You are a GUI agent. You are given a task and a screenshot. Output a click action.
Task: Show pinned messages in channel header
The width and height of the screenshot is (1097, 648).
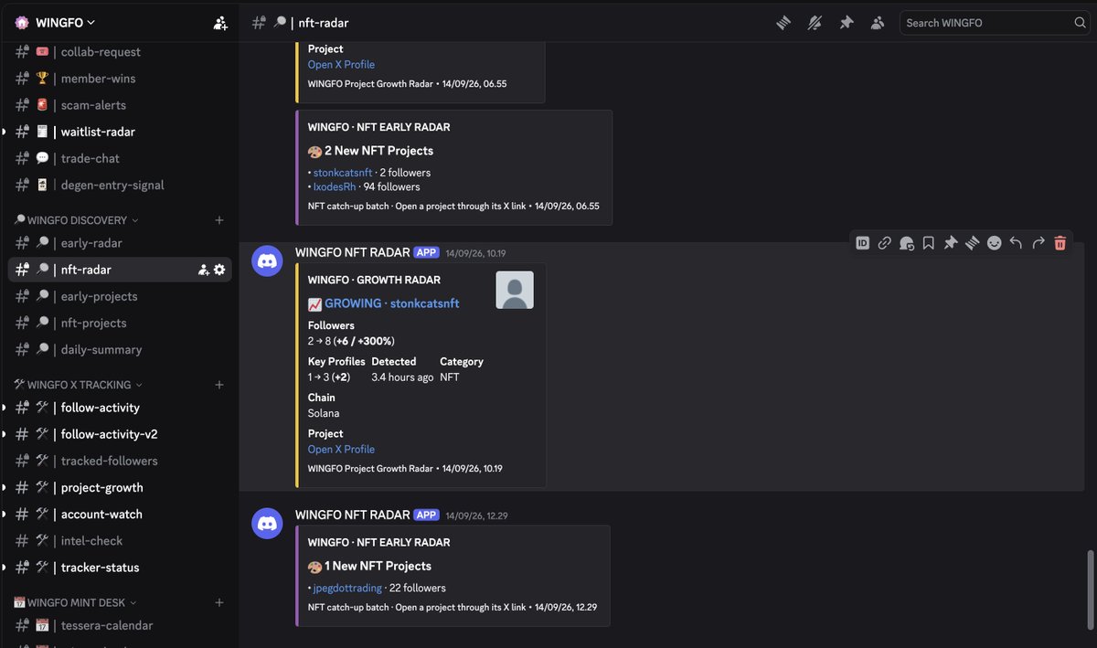[847, 23]
